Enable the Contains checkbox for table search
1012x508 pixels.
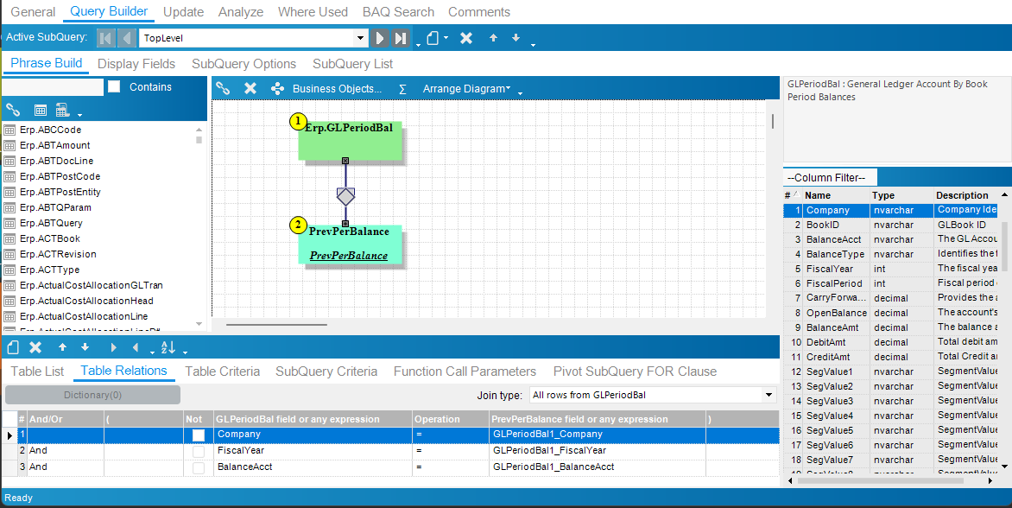pyautogui.click(x=114, y=87)
